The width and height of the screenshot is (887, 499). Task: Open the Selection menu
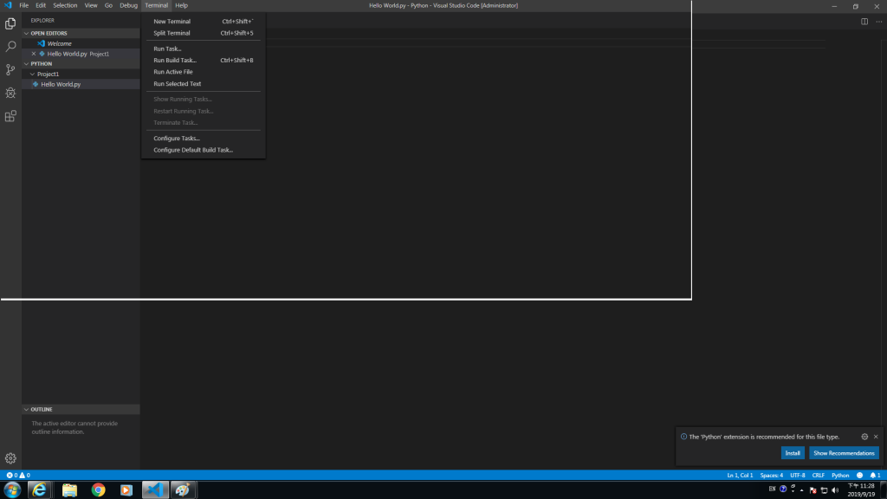(65, 5)
